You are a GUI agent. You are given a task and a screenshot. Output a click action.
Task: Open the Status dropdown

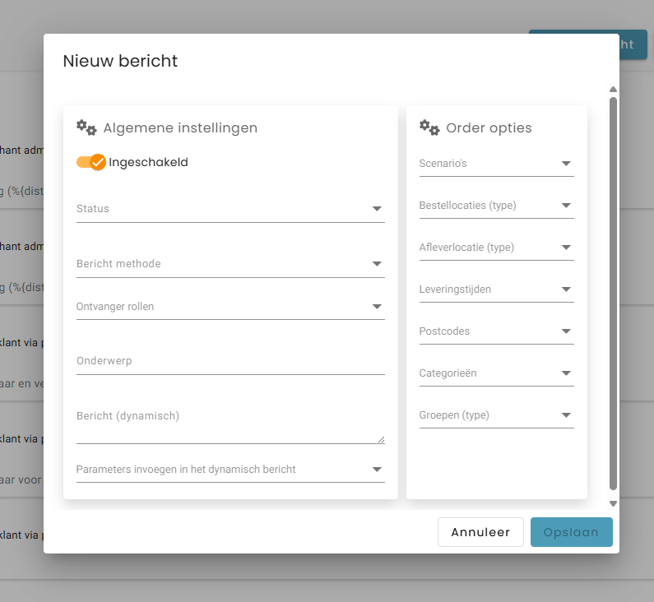point(230,209)
